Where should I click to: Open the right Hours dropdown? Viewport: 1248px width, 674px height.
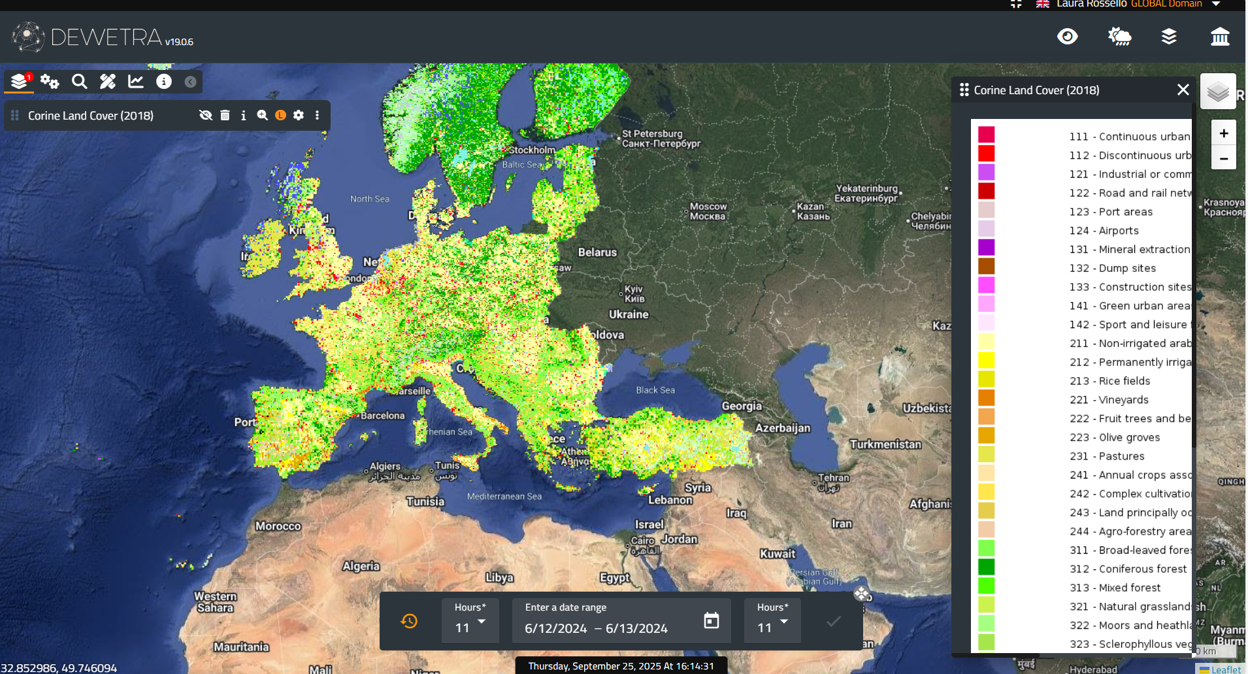[x=772, y=621]
